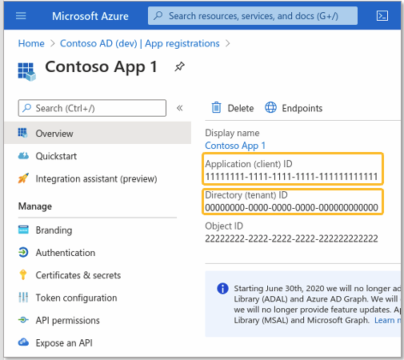Click the magnifier icon in the sidebar search
The image size is (404, 360).
click(27, 108)
